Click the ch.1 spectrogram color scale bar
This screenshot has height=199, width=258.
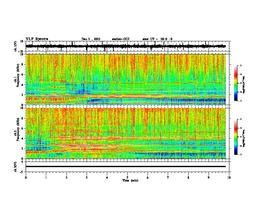click(236, 83)
